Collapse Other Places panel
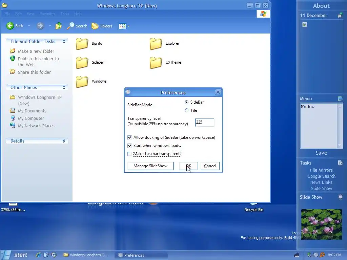347x260 pixels. click(64, 88)
